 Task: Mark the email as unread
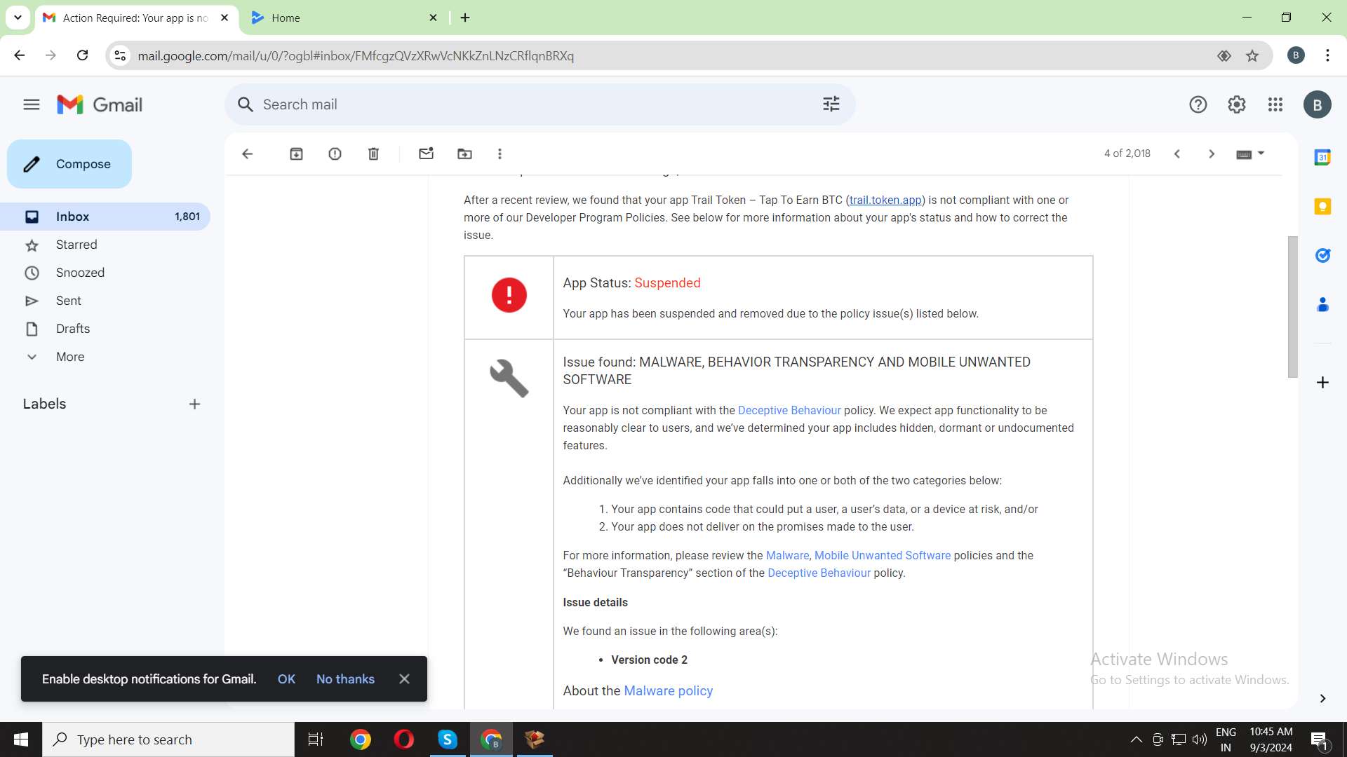426,154
